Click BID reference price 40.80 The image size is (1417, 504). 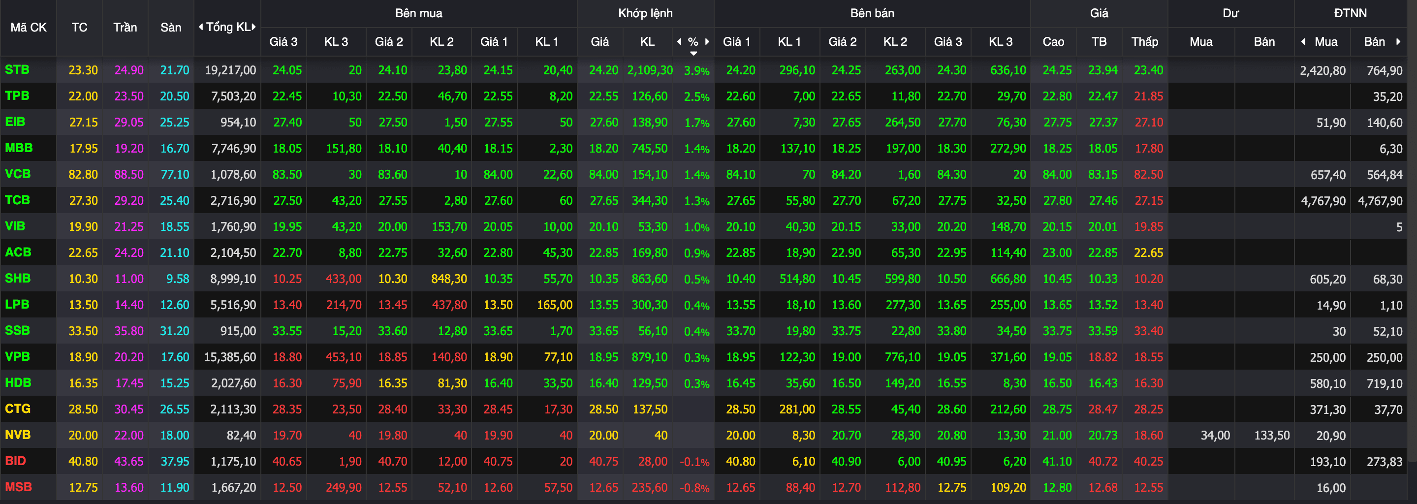[x=83, y=462]
